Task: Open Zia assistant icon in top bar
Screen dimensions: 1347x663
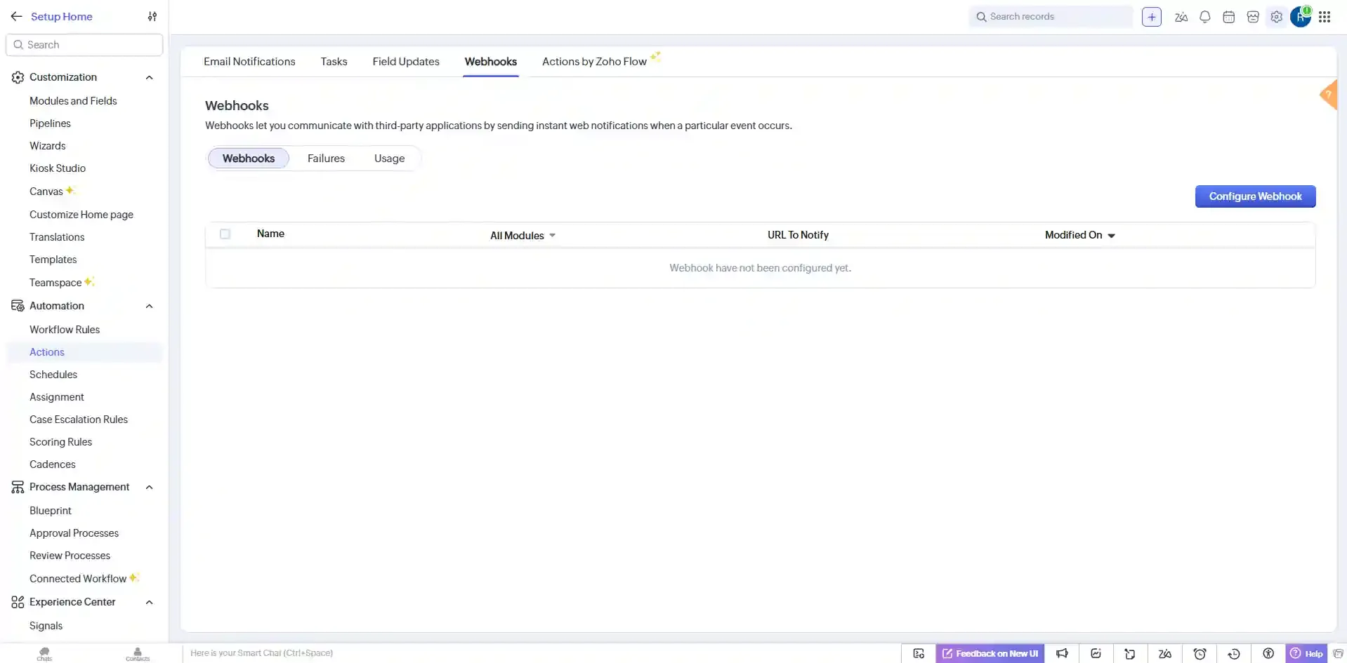Action: tap(1181, 17)
